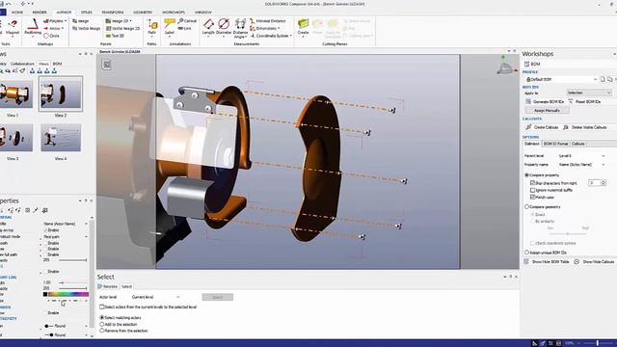The height and width of the screenshot is (347, 617).
Task: Choose Add to the selection option
Action: [102, 324]
